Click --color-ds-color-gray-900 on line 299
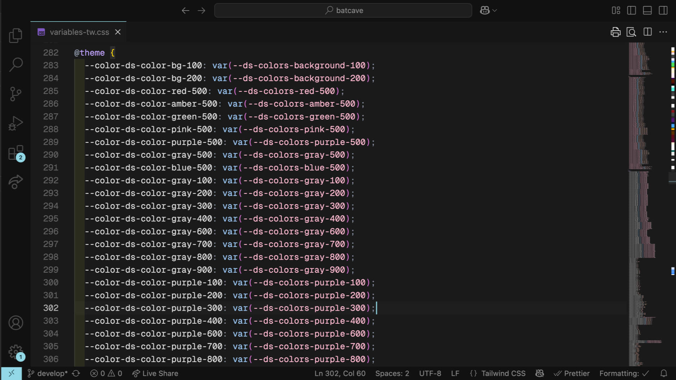 (149, 270)
